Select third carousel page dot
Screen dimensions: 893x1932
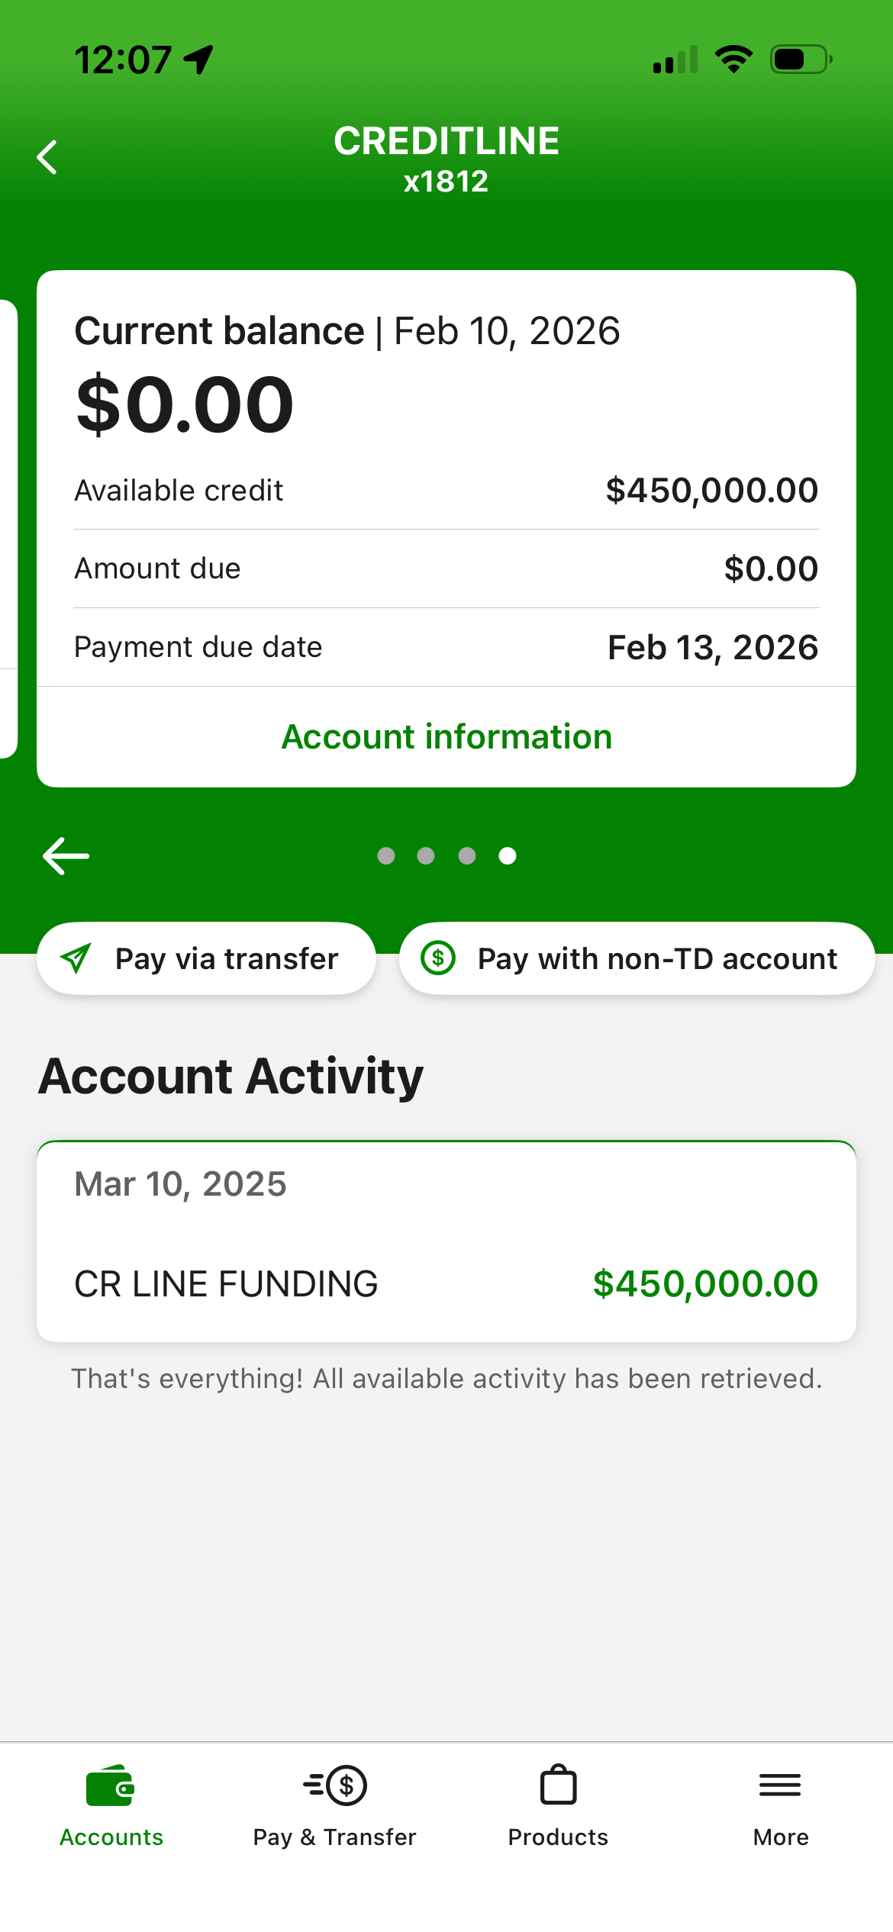pos(467,856)
